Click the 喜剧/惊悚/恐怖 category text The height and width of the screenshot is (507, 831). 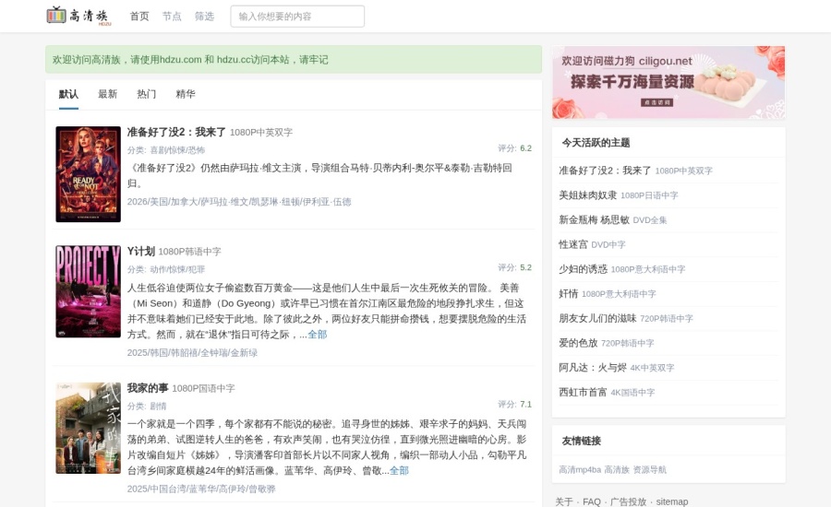click(x=177, y=150)
